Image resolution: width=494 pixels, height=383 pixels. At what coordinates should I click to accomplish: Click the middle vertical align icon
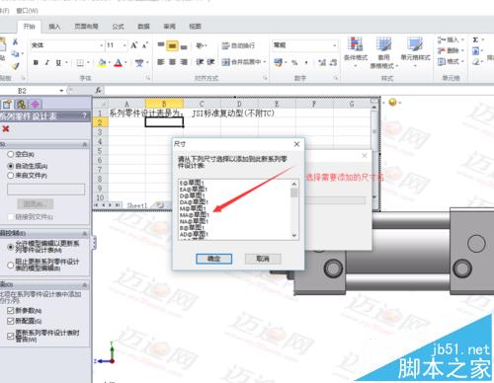coord(172,45)
